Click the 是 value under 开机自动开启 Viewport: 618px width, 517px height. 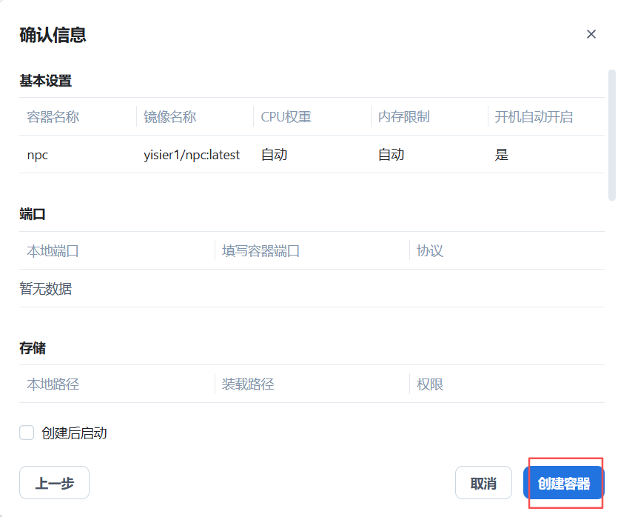(502, 155)
